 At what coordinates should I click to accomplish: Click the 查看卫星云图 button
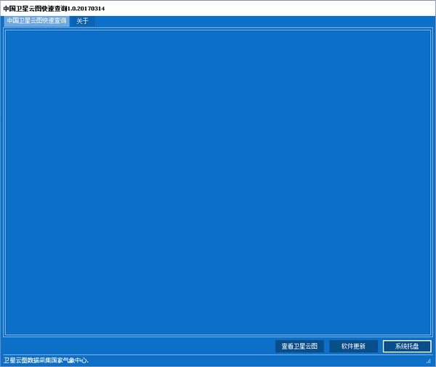coord(299,346)
